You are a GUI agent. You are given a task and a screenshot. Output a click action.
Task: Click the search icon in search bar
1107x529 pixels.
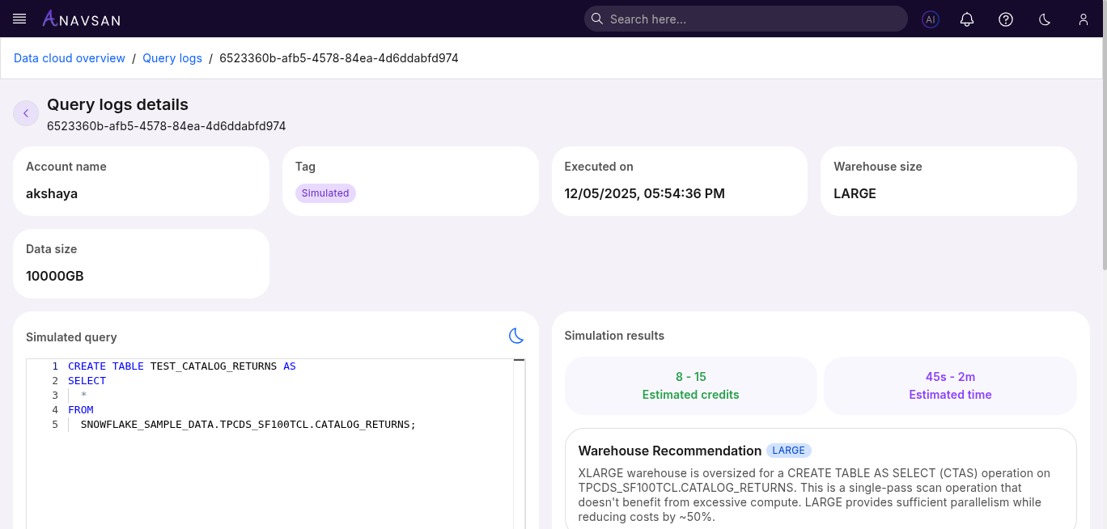click(597, 19)
